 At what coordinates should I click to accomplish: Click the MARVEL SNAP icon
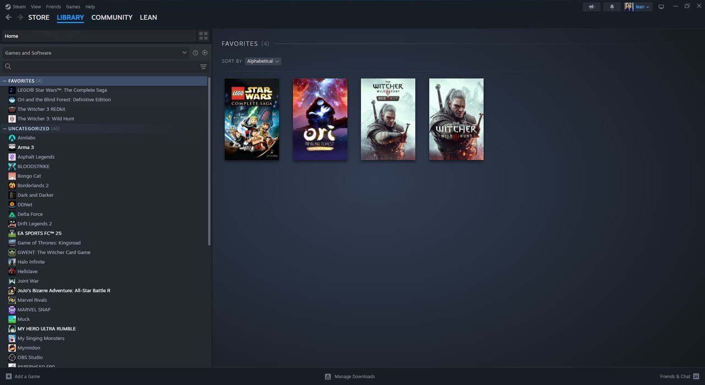(x=12, y=310)
